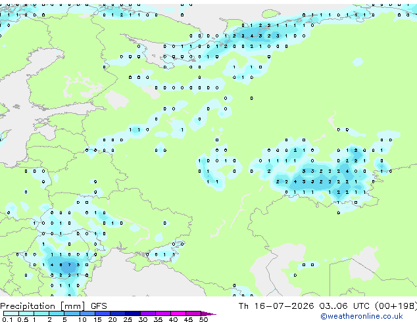Pick the 10–15 mm legend color swatch

[87, 313]
